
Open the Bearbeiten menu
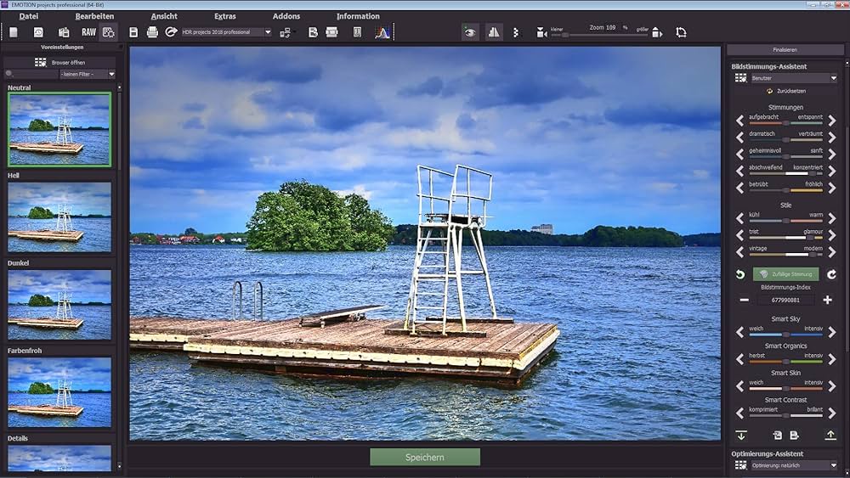(95, 16)
